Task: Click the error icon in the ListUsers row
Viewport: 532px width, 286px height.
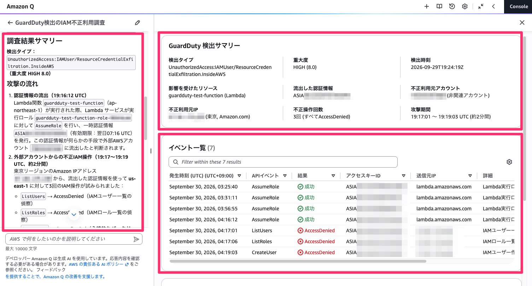Action: [300, 230]
